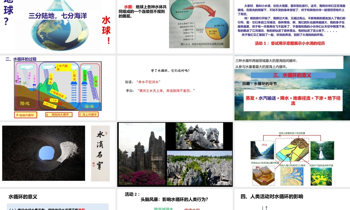The height and width of the screenshot is (210, 350).
Task: Open the river landforms diagram slide thumbnail
Action: [x=292, y=154]
